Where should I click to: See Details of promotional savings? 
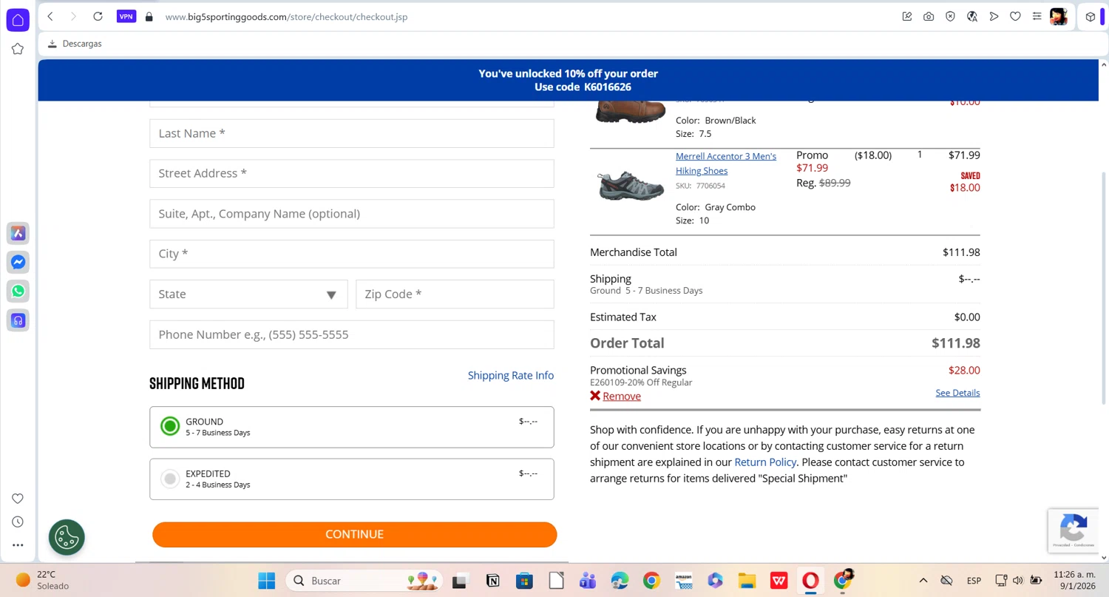point(957,393)
